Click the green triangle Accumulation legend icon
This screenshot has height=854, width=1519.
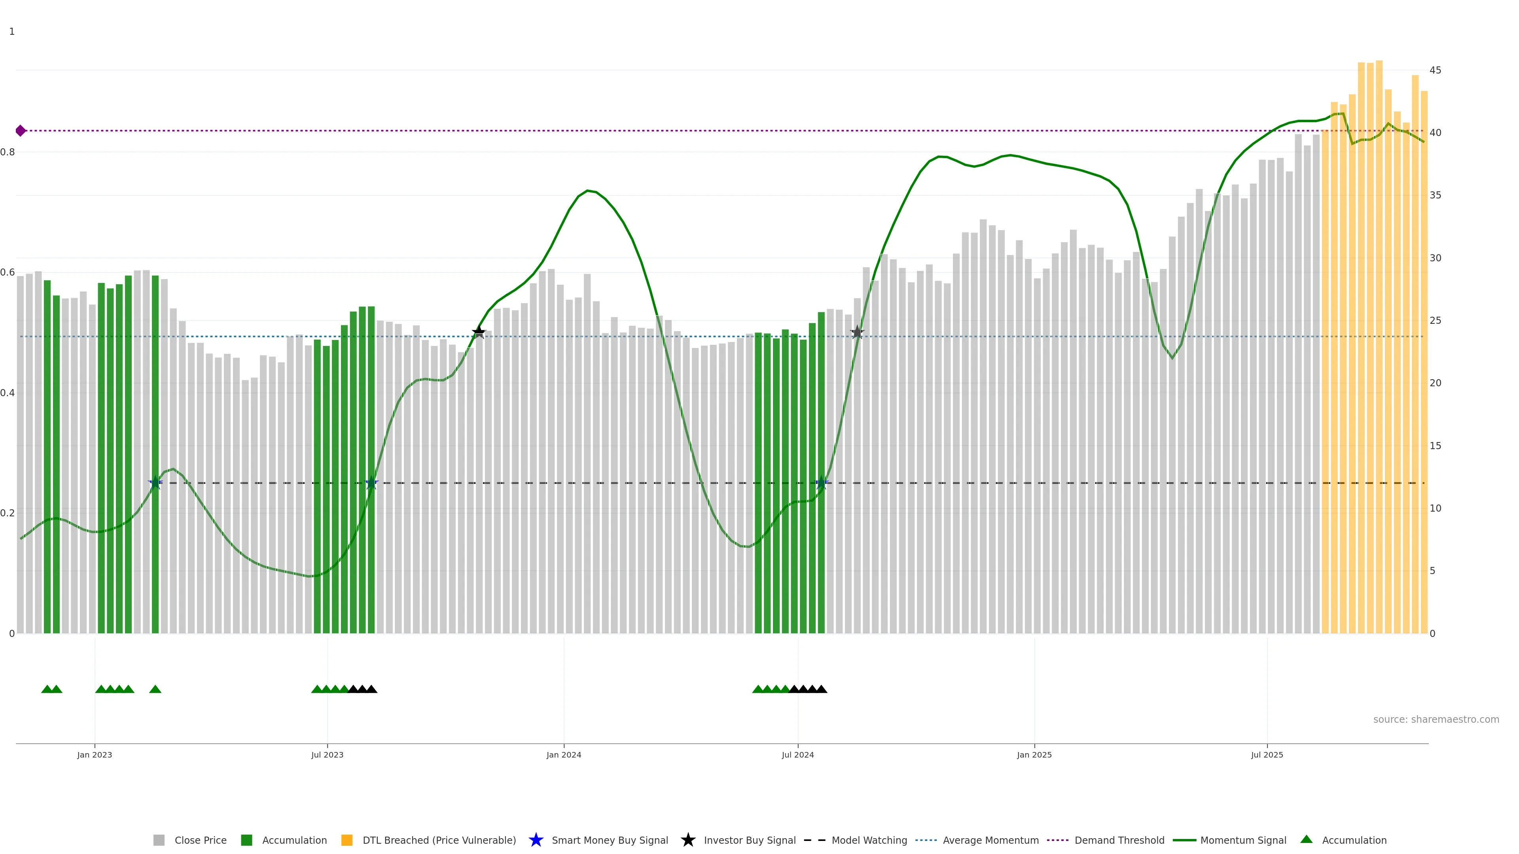pos(1306,839)
